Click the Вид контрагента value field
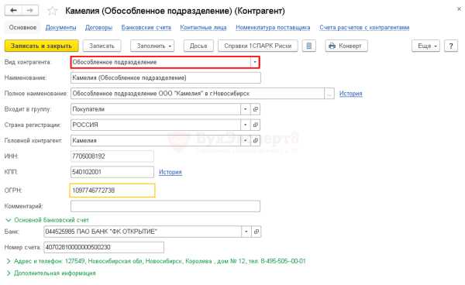This screenshot has width=465, height=285. (x=161, y=62)
